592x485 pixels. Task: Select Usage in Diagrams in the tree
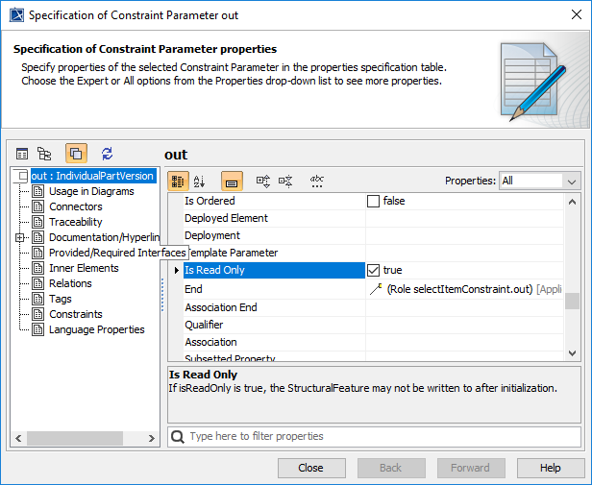[91, 191]
